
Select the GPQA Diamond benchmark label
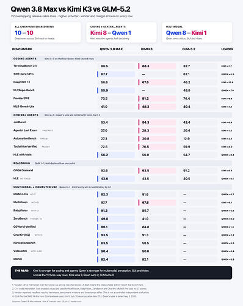click(23, 170)
